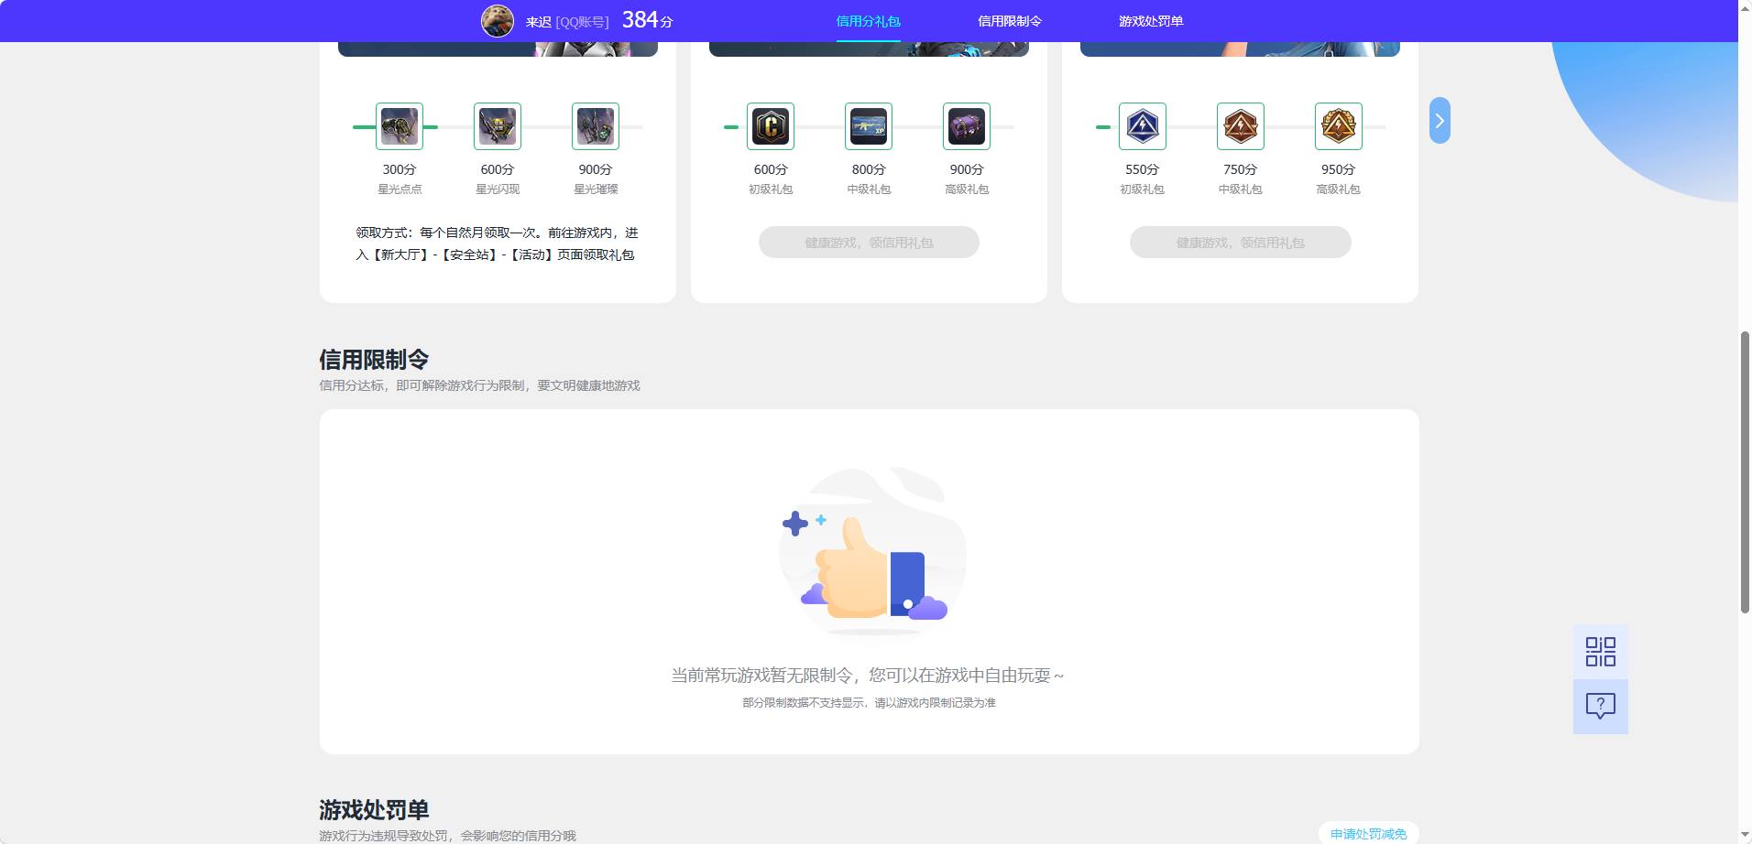Click the 550分 初级礼包 blue badge icon
1752x844 pixels.
tap(1143, 126)
